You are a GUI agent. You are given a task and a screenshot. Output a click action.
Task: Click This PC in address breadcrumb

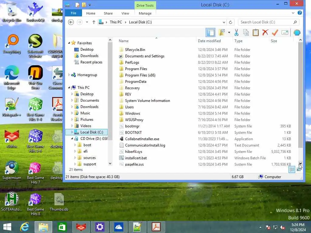pyautogui.click(x=116, y=22)
